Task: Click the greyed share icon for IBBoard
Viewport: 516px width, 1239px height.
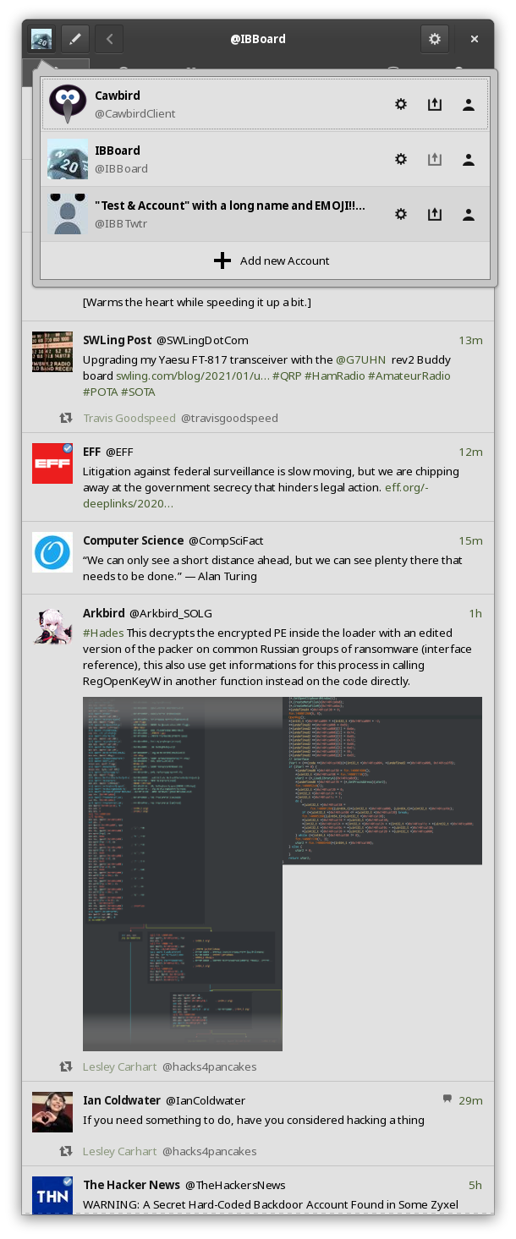Action: [435, 159]
